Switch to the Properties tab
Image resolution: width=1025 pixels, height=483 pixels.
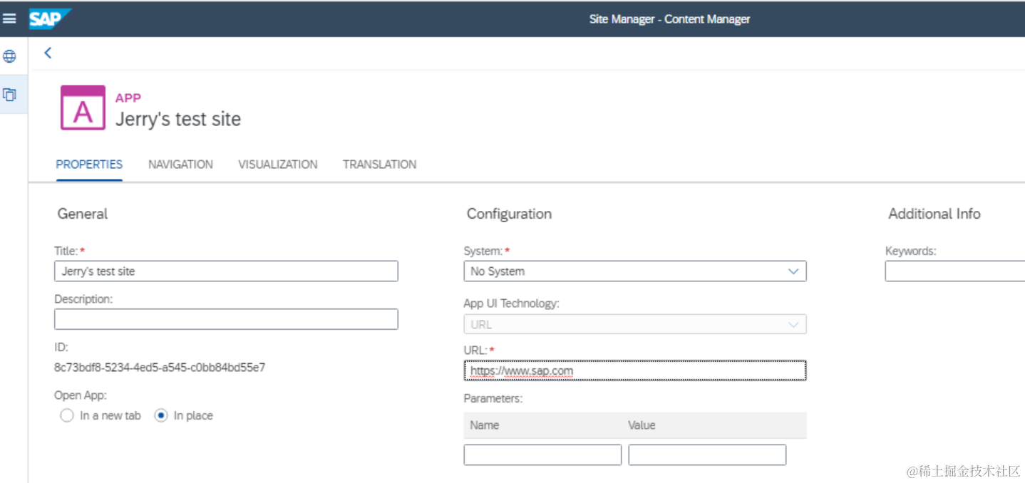tap(89, 165)
